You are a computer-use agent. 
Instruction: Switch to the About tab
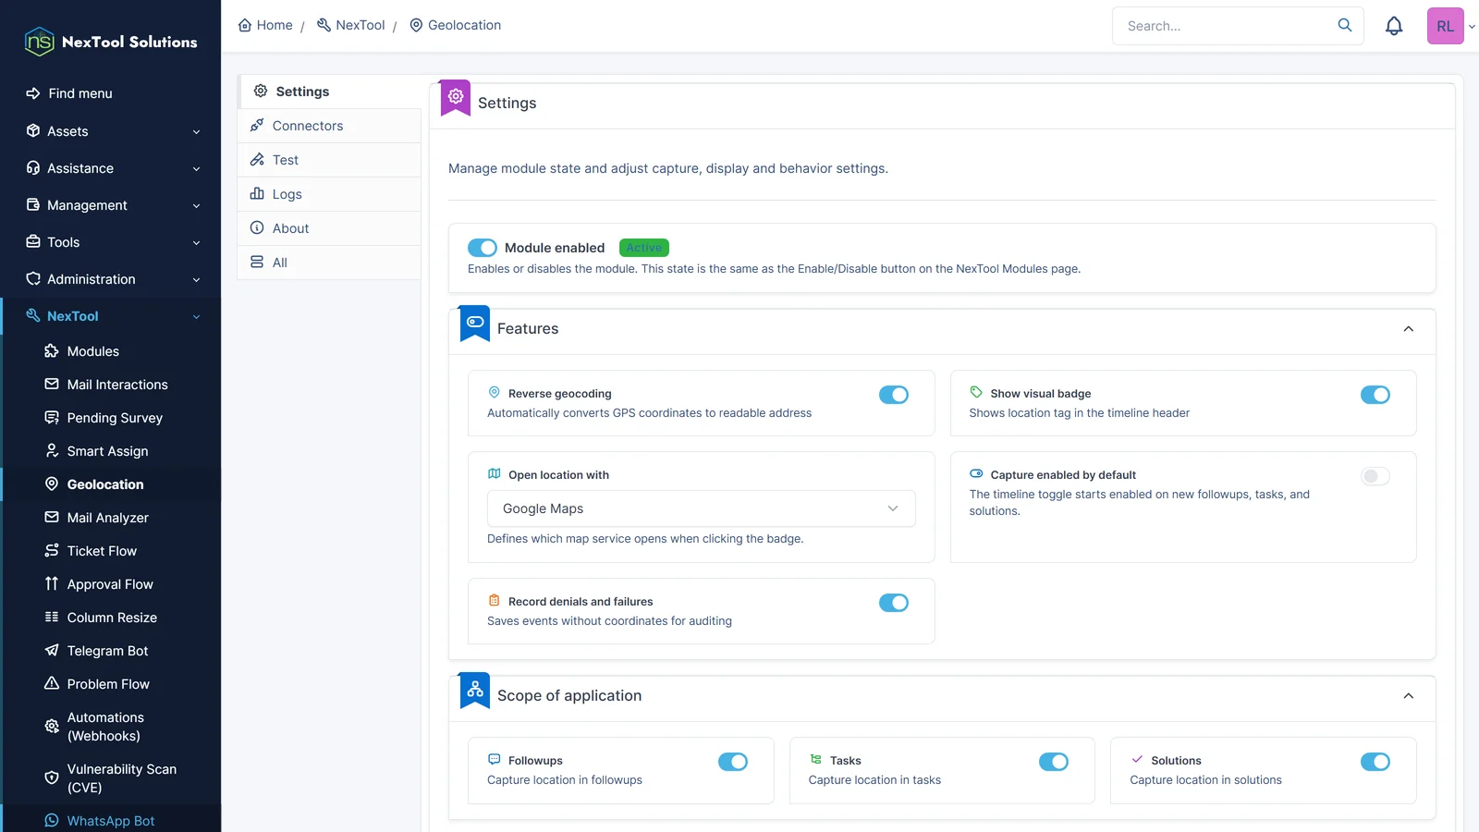pyautogui.click(x=329, y=228)
